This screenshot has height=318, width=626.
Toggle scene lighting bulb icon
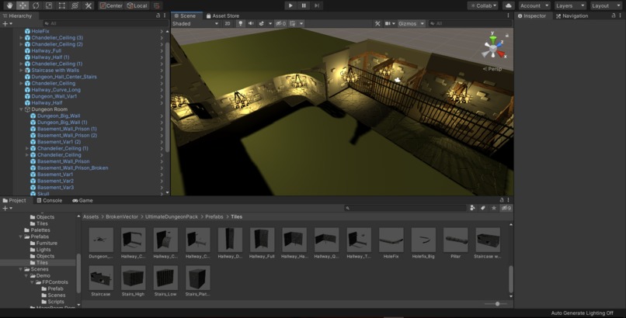[240, 23]
